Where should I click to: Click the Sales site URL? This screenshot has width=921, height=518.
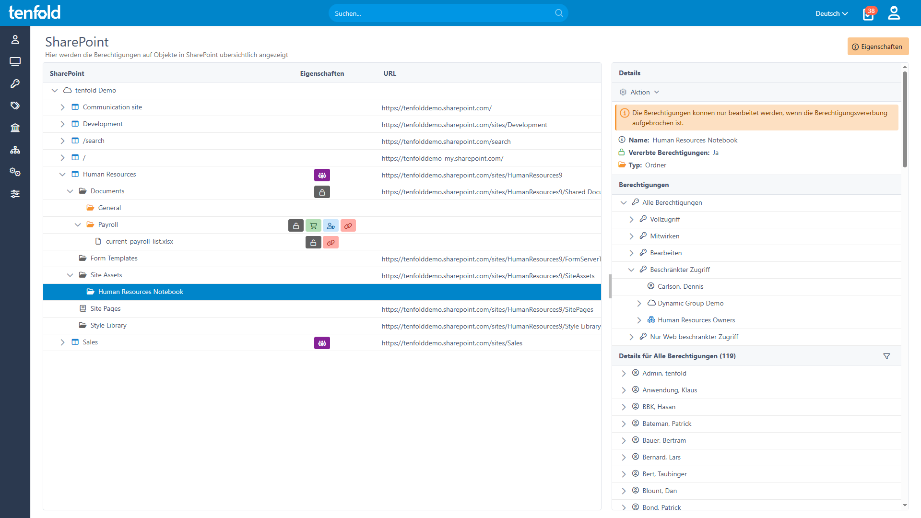pos(452,343)
